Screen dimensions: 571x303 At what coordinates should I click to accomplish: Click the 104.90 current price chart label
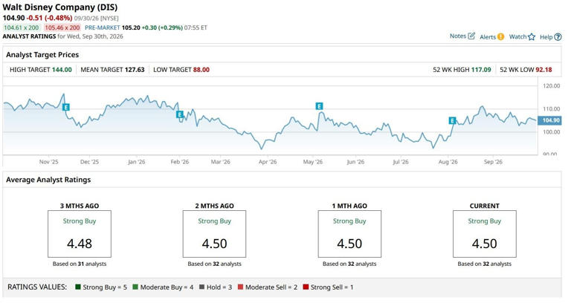click(x=550, y=120)
